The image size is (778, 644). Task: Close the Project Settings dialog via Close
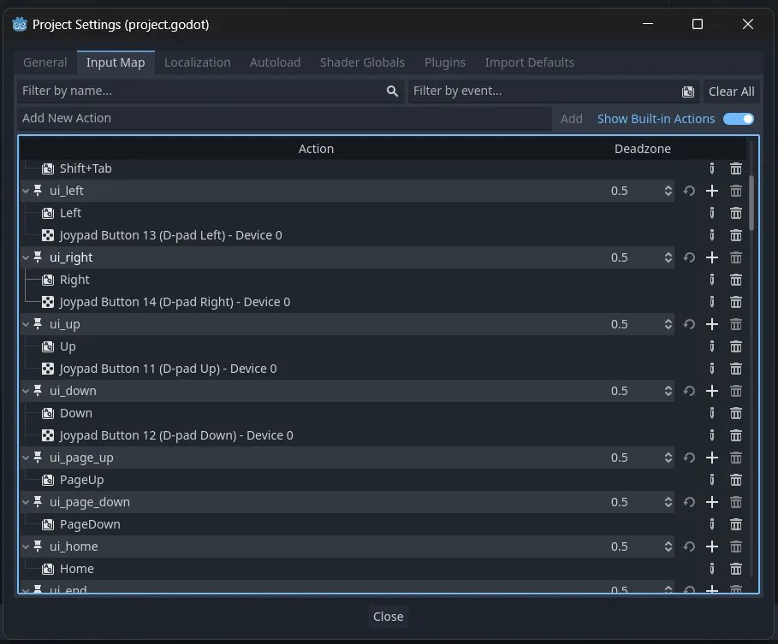388,617
